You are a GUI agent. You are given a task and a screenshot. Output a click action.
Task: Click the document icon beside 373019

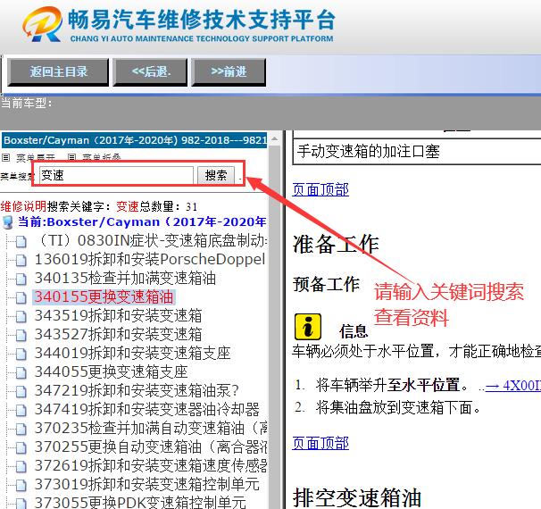[21, 485]
